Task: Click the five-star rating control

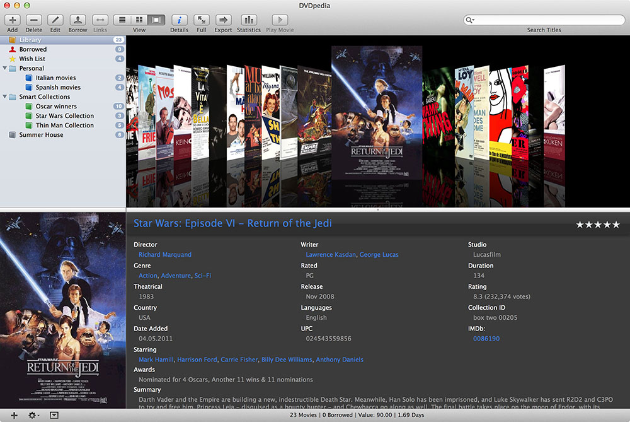Action: [x=598, y=225]
